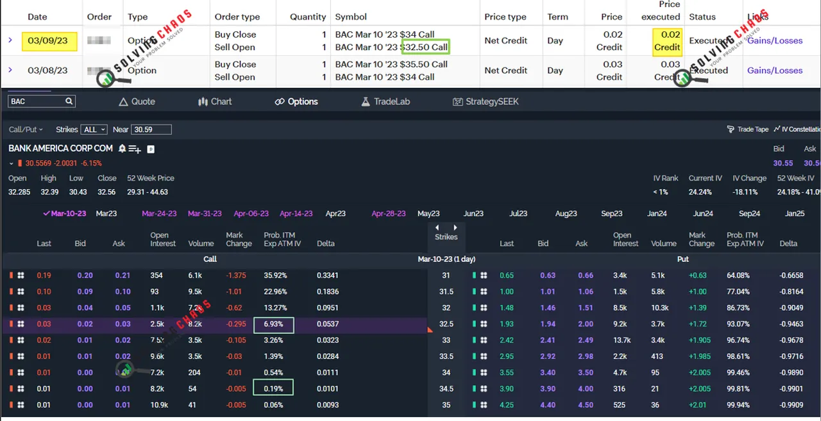The width and height of the screenshot is (821, 421).
Task: Click the put Bid 1.94 at strike 32.5
Action: pos(548,324)
